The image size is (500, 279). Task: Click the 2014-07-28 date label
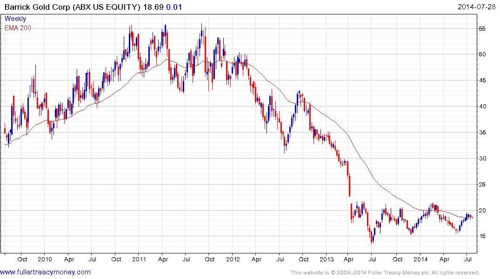pos(476,7)
